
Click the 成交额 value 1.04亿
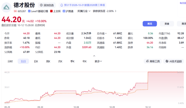[x=88, y=38]
